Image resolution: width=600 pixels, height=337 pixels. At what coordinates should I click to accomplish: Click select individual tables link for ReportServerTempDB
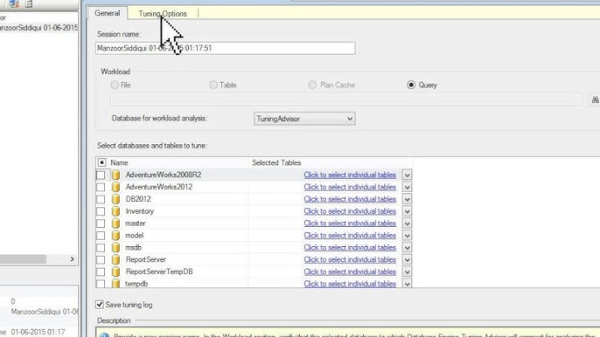coord(350,272)
